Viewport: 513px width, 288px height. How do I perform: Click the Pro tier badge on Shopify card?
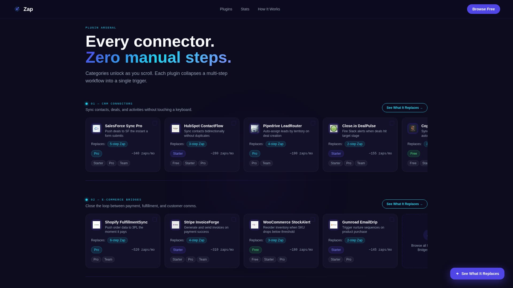click(x=96, y=250)
